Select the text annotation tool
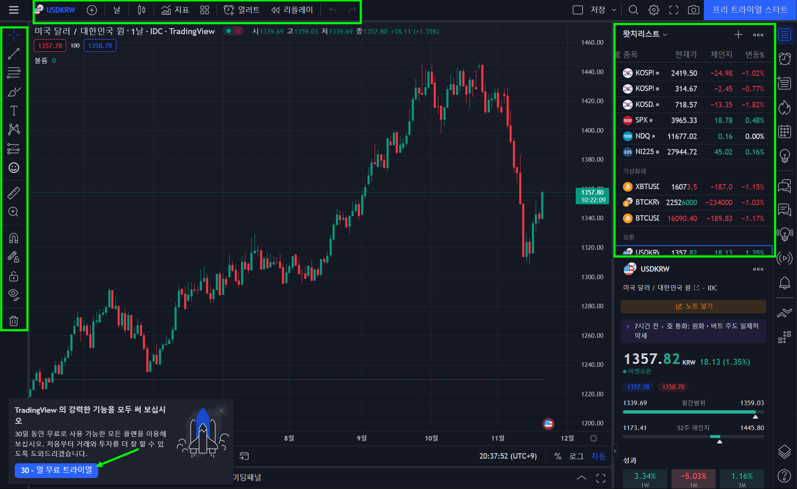The image size is (797, 489). pos(14,110)
